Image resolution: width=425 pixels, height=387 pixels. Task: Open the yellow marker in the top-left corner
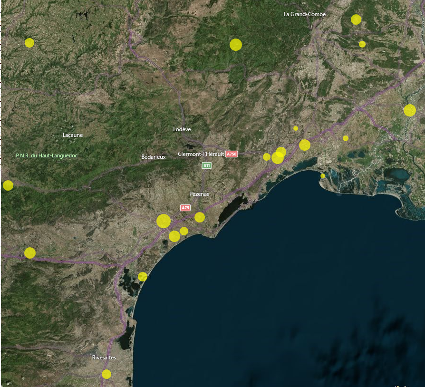[29, 43]
